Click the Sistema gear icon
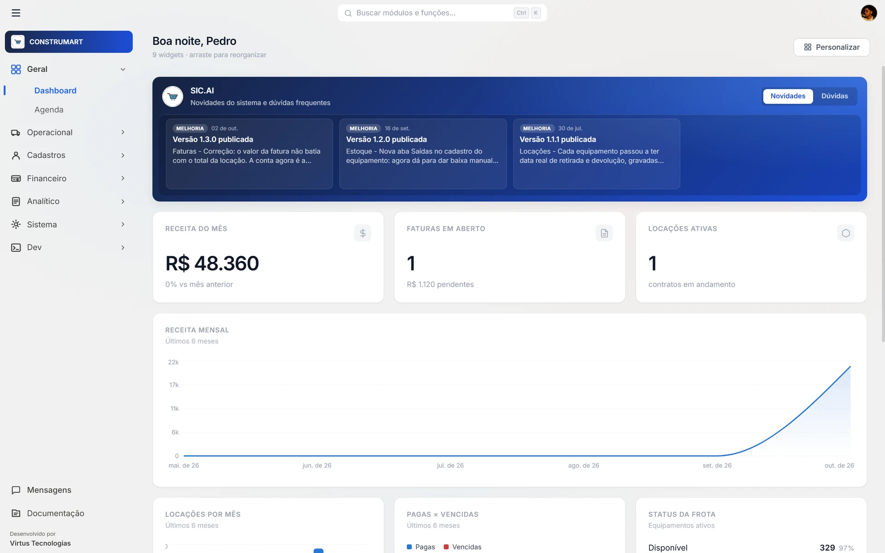 [x=16, y=224]
